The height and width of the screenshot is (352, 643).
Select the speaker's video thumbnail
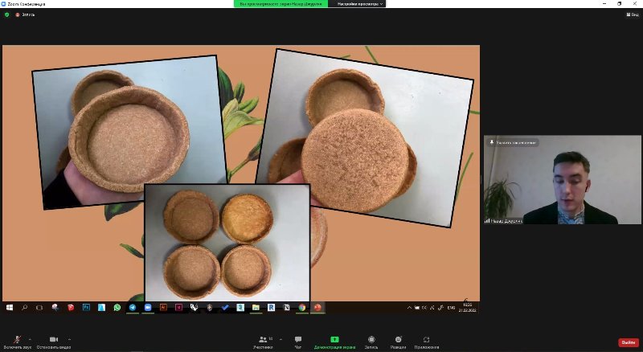[x=562, y=180]
